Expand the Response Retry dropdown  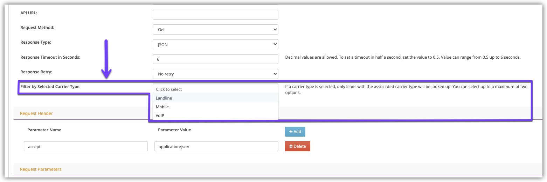point(215,74)
